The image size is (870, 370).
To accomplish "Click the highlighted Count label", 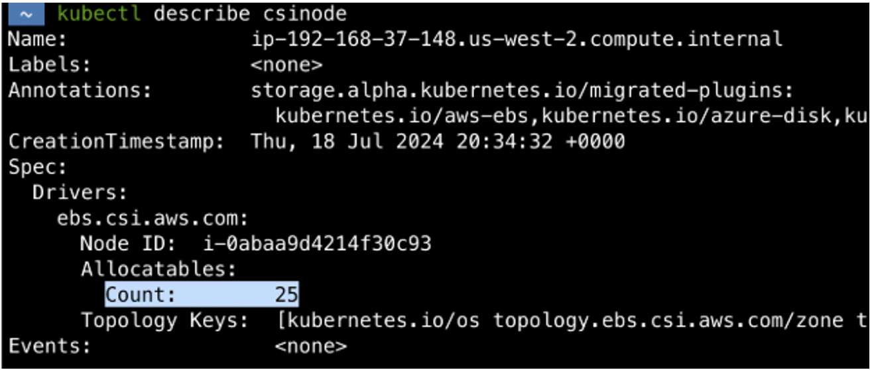I will tap(141, 295).
